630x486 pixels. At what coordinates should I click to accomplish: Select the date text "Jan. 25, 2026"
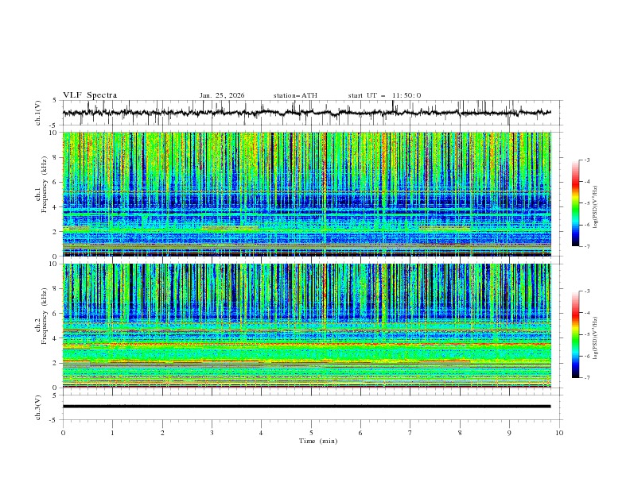tap(222, 95)
